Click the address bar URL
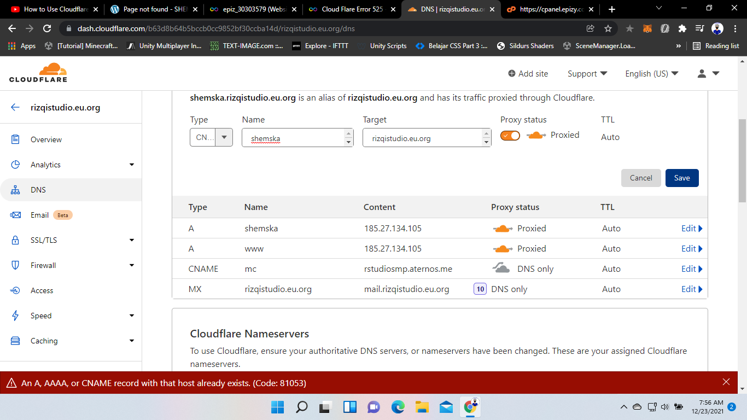This screenshot has height=420, width=747. coord(216,28)
